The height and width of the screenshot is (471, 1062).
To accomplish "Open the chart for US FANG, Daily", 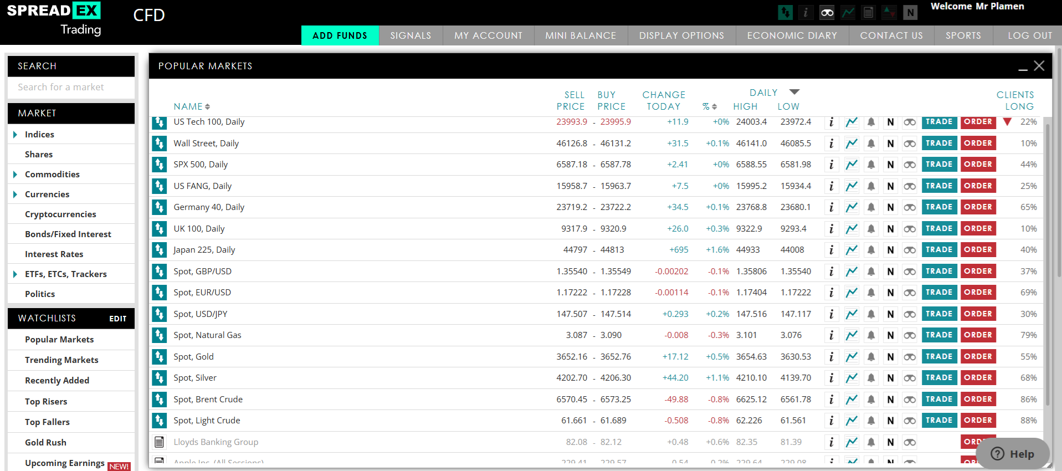I will (851, 186).
